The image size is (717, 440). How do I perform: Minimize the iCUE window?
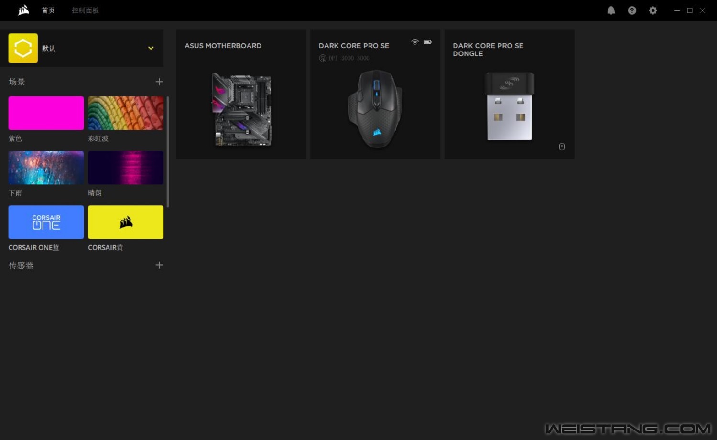(677, 10)
